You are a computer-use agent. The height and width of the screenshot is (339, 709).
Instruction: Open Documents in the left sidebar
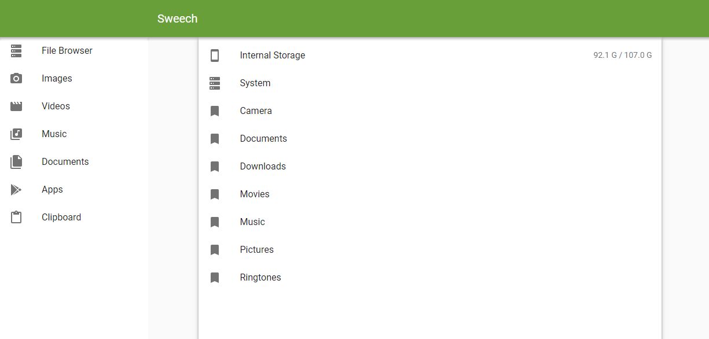point(74,162)
